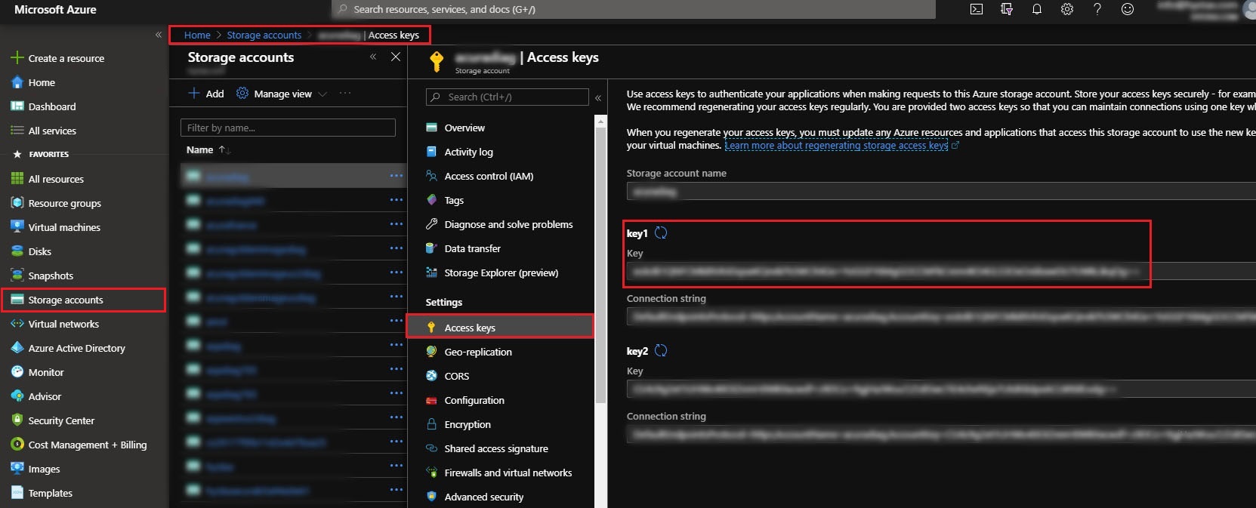
Task: Collapse the Storage accounts blade
Action: (373, 57)
